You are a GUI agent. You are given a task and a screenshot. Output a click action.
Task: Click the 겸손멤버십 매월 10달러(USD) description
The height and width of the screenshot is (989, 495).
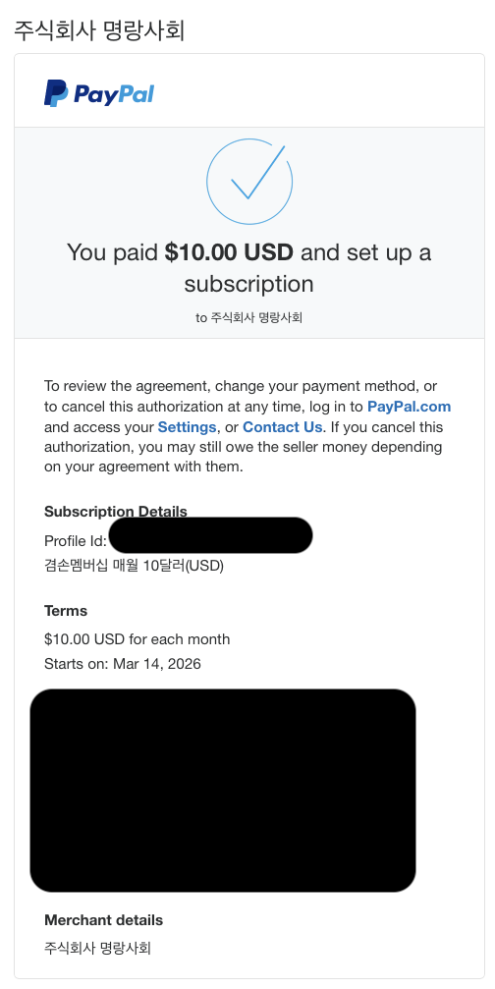[134, 566]
